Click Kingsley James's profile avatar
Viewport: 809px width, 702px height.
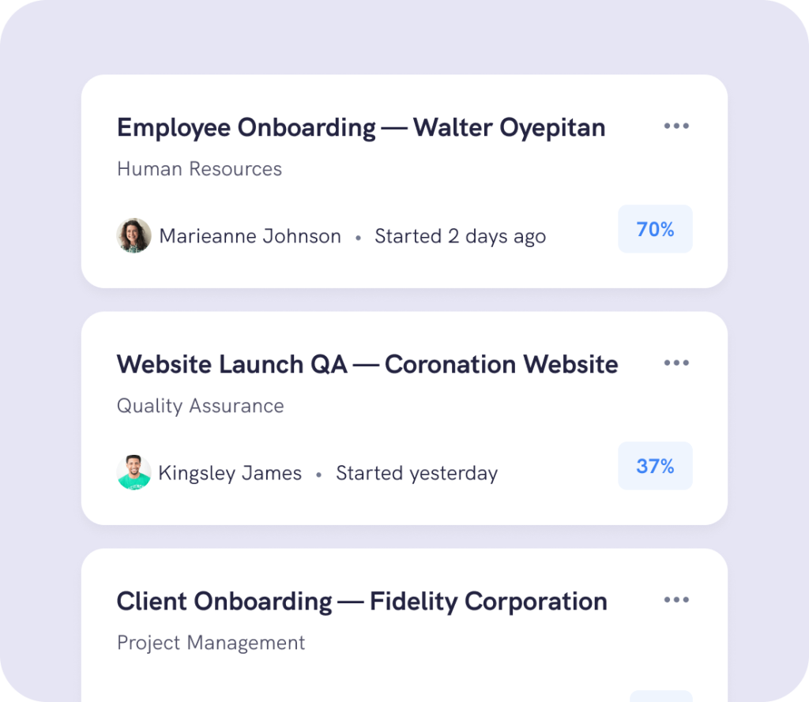(134, 472)
